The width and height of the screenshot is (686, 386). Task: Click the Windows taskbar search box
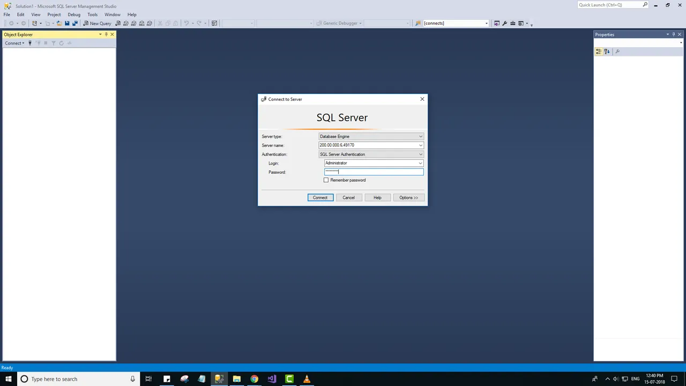tap(78, 379)
